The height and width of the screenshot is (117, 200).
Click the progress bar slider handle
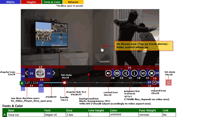tap(64, 83)
